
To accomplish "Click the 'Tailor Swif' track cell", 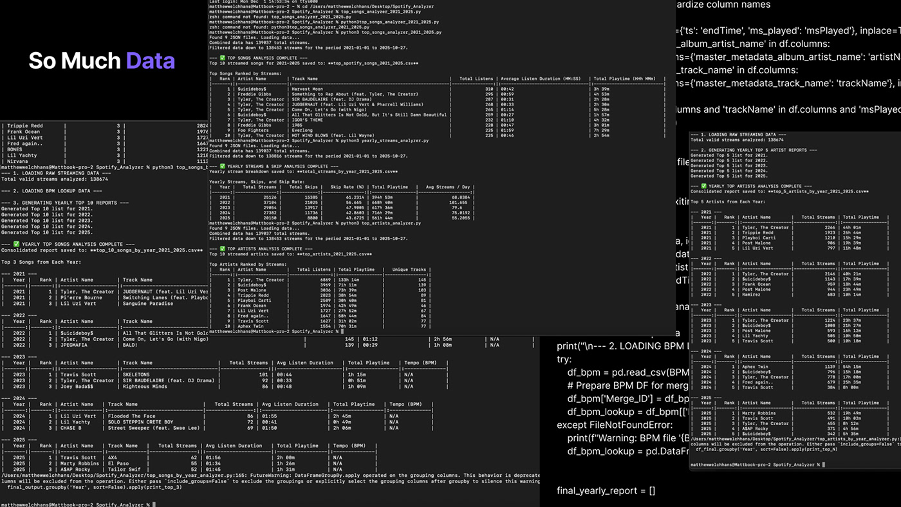I will (x=124, y=468).
